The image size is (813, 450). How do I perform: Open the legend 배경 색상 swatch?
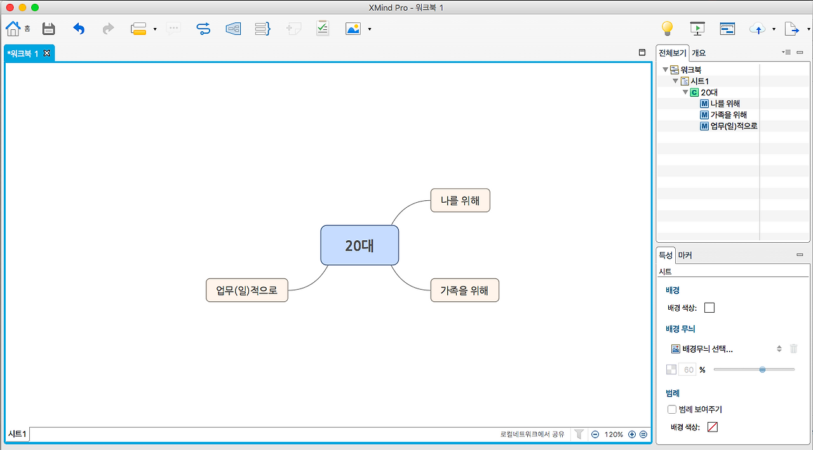712,427
